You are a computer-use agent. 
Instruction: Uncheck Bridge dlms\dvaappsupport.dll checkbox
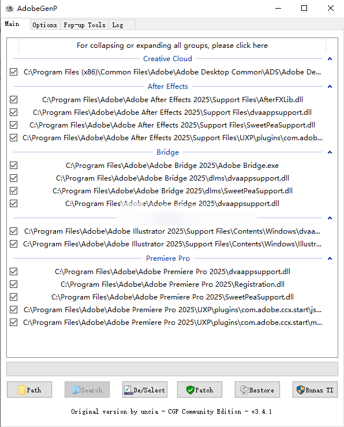pos(14,178)
